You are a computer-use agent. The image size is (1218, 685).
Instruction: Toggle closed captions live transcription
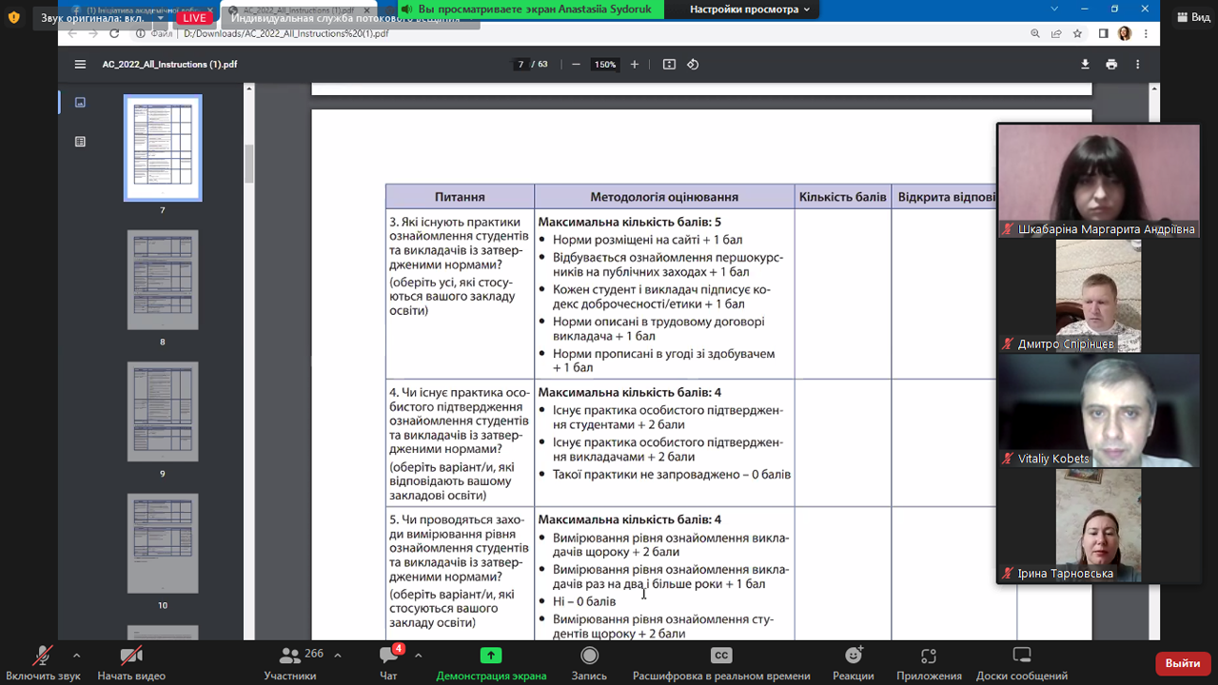721,662
